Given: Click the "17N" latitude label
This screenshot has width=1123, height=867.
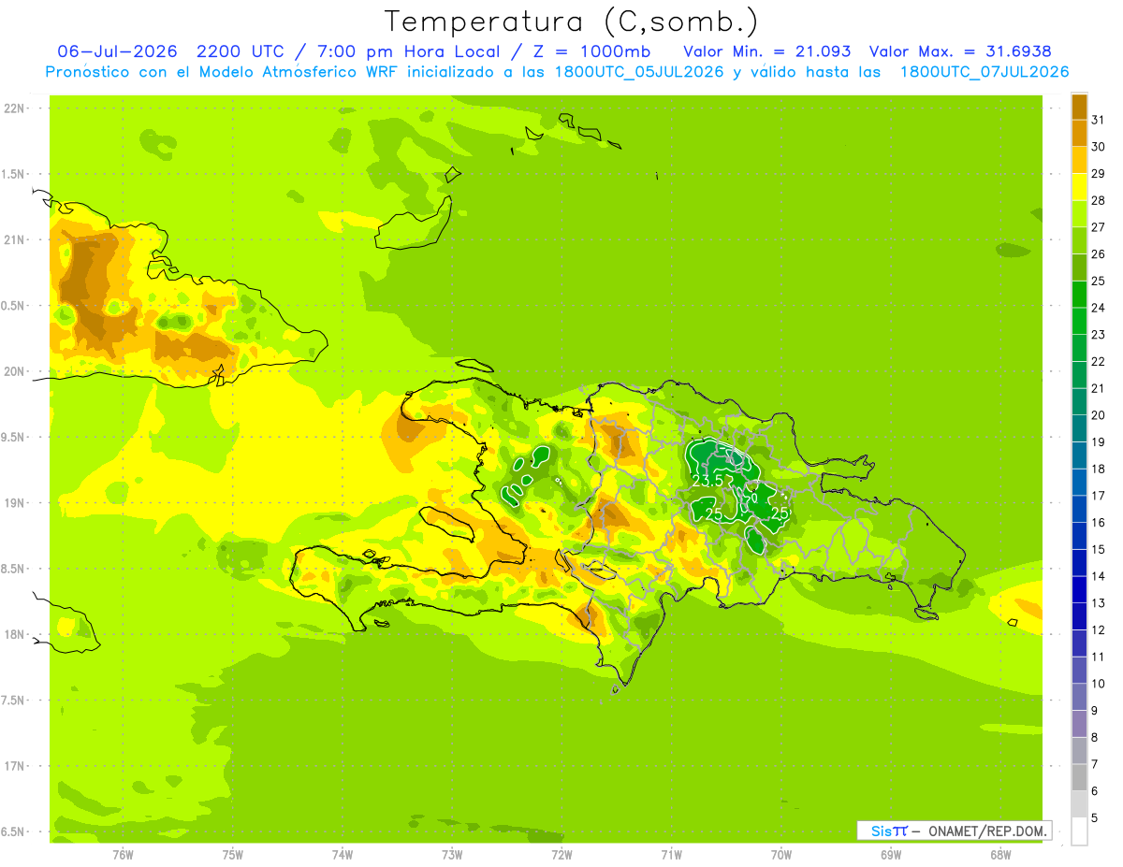Looking at the screenshot, I should click(x=13, y=766).
